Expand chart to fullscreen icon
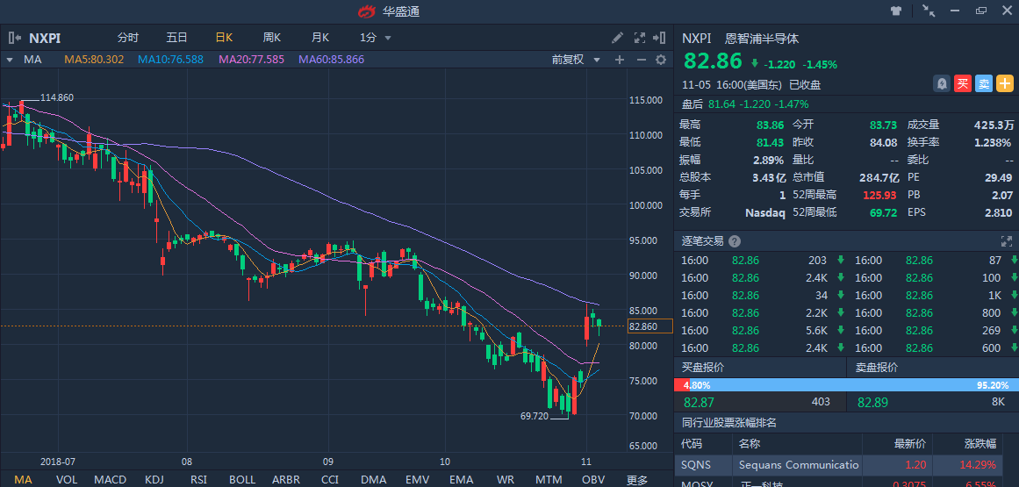Screen dimensions: 1019x487 [x=640, y=38]
